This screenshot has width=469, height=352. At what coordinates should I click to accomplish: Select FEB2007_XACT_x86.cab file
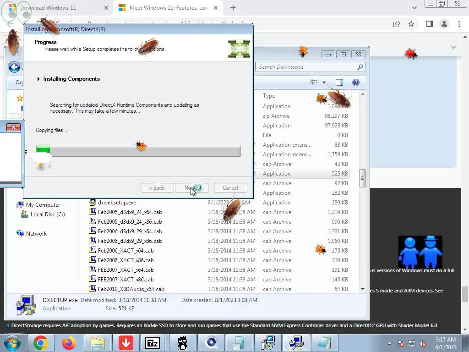tap(125, 279)
